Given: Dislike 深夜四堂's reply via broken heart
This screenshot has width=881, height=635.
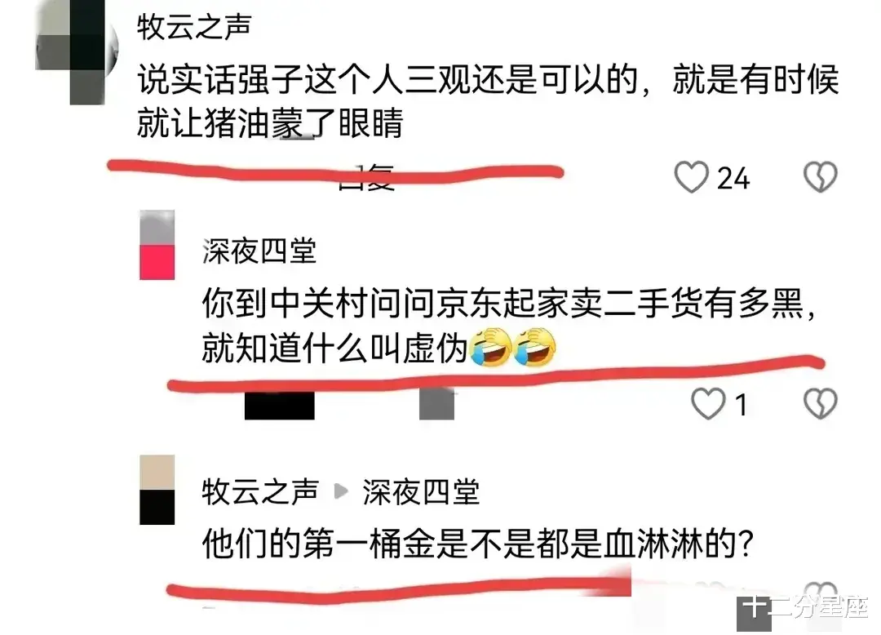Looking at the screenshot, I should pos(821,403).
